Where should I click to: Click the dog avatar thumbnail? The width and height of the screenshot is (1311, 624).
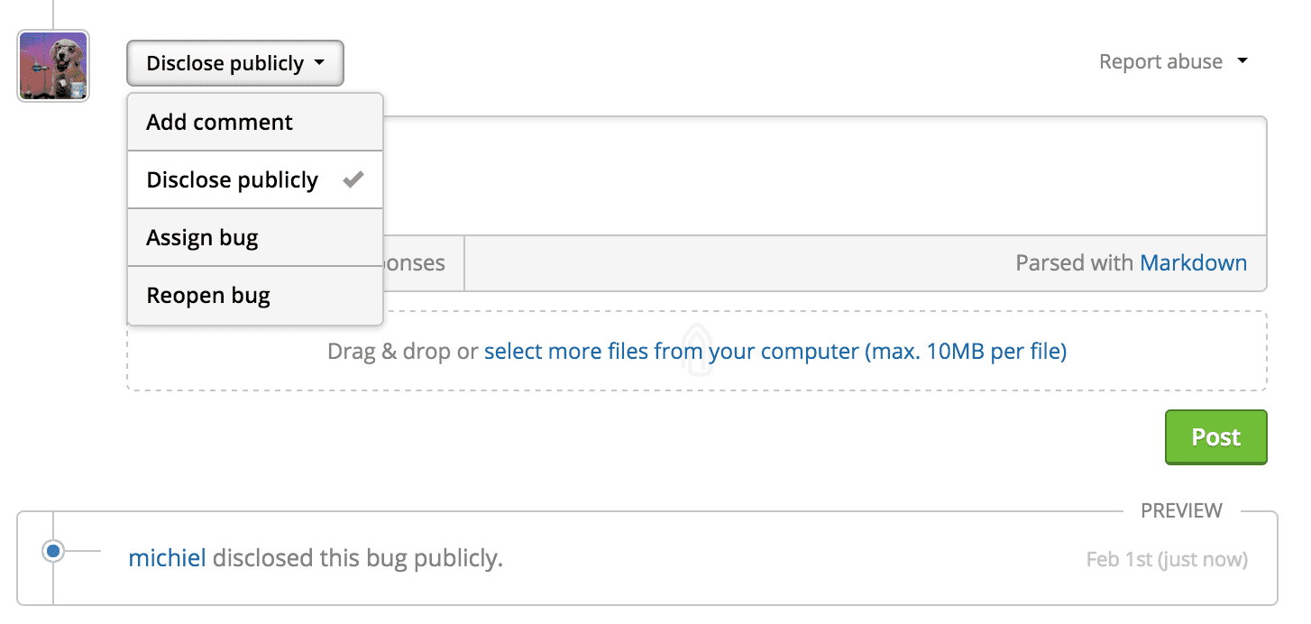[53, 66]
